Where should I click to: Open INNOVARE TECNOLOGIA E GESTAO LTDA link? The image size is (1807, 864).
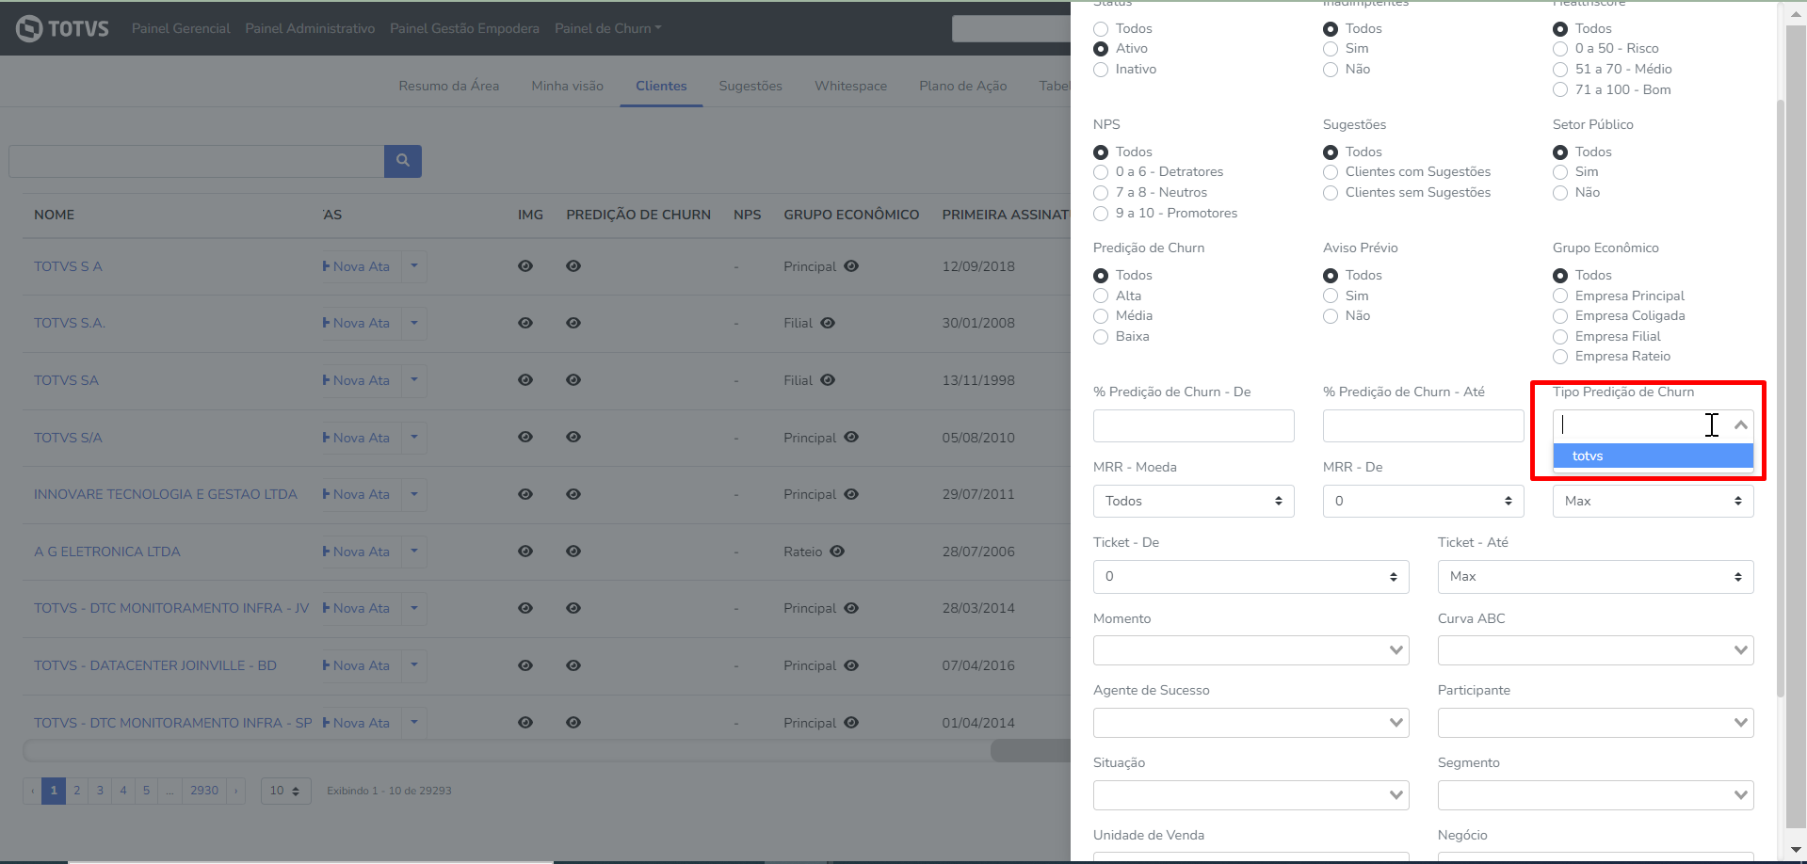coord(165,494)
